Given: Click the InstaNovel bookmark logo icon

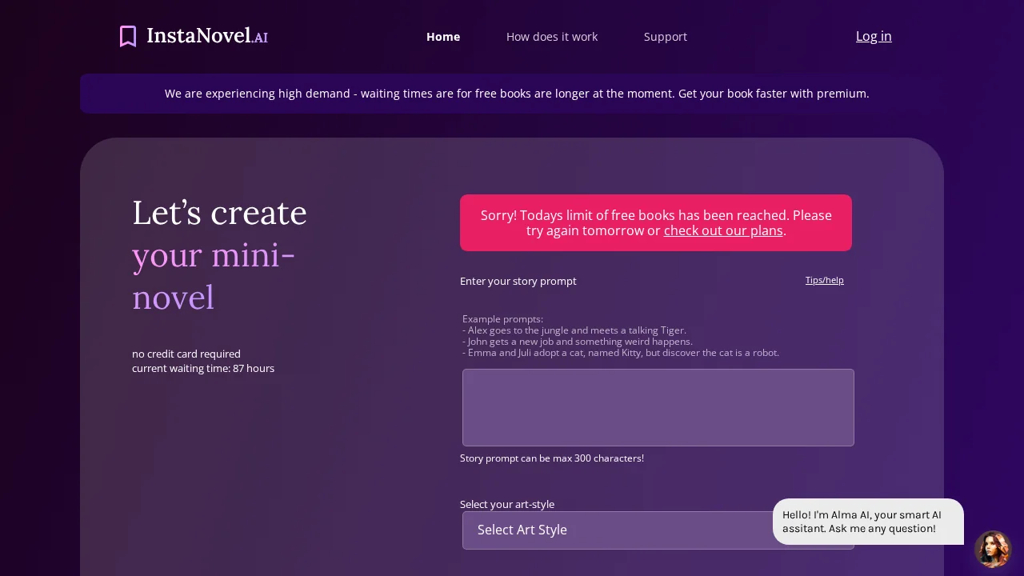Looking at the screenshot, I should tap(128, 36).
